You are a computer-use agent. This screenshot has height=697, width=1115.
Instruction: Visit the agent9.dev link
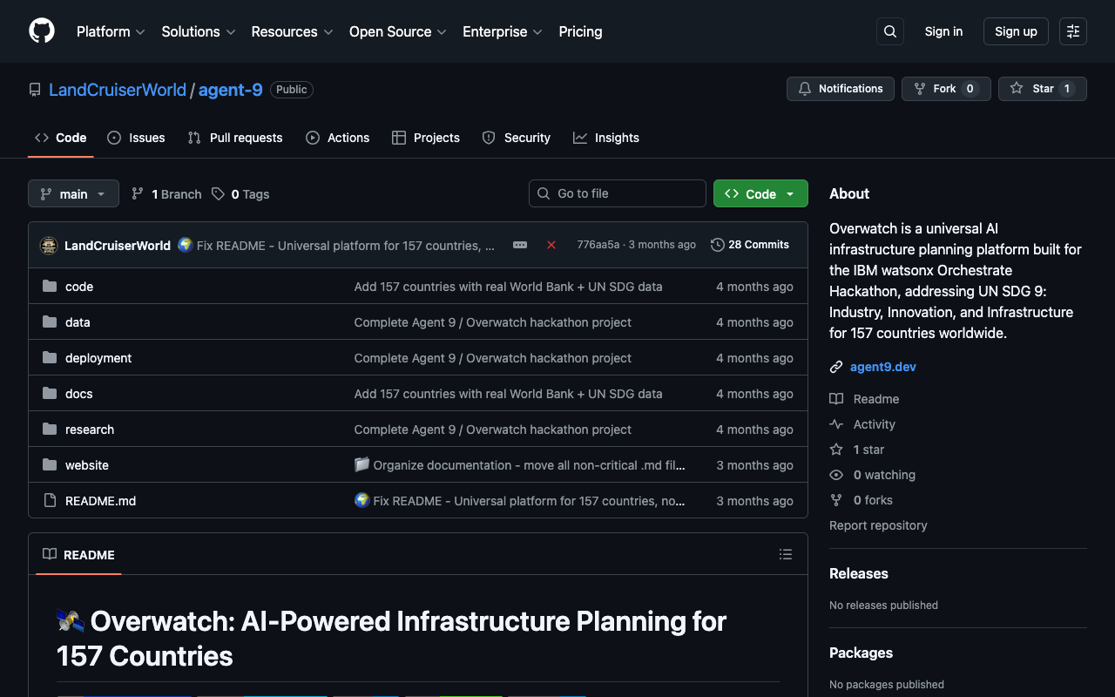[x=882, y=367]
